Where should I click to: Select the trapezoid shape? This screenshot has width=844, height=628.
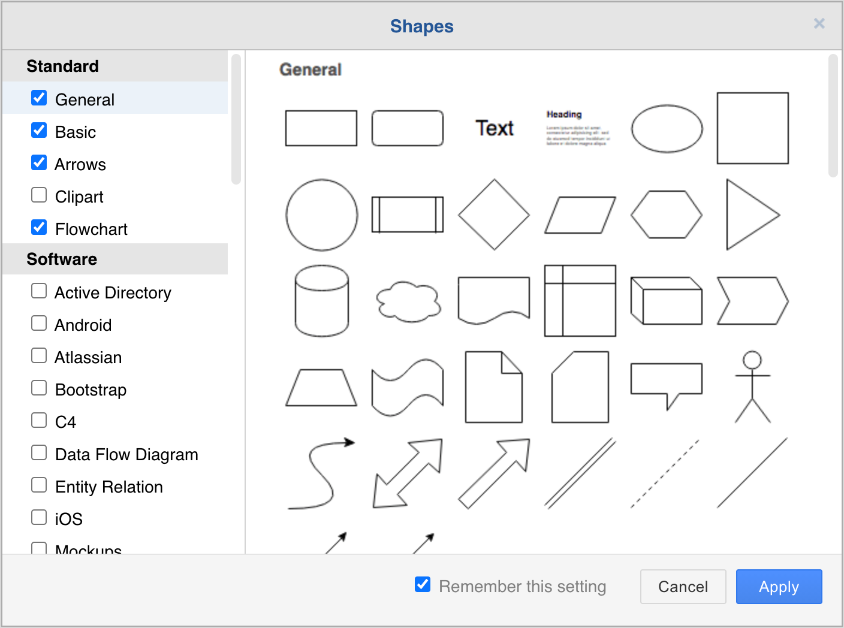[321, 387]
